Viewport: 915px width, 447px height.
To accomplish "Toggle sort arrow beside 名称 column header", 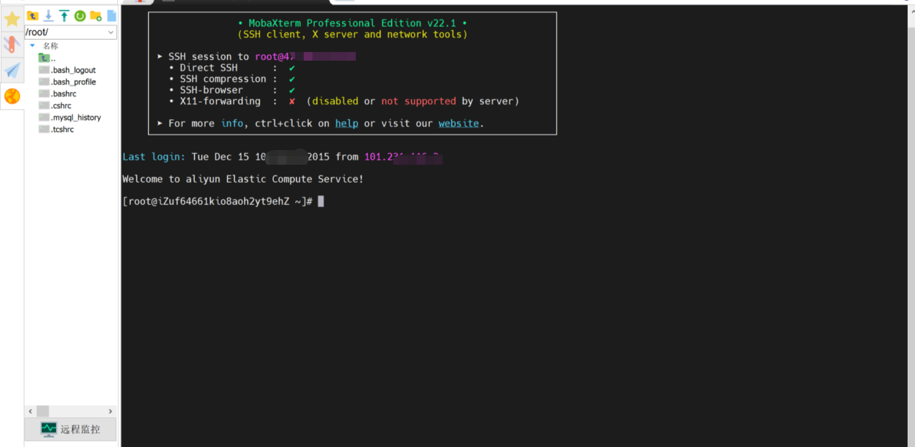I will pyautogui.click(x=33, y=46).
